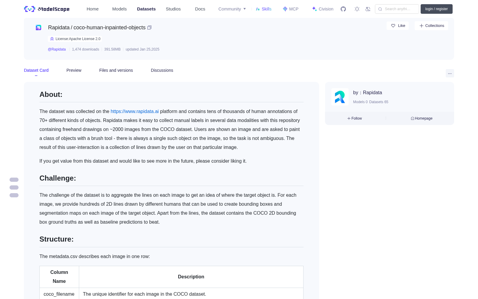Image resolution: width=478 pixels, height=299 pixels.
Task: Open the 'by : Rapidata' profile name
Action: pyautogui.click(x=367, y=93)
